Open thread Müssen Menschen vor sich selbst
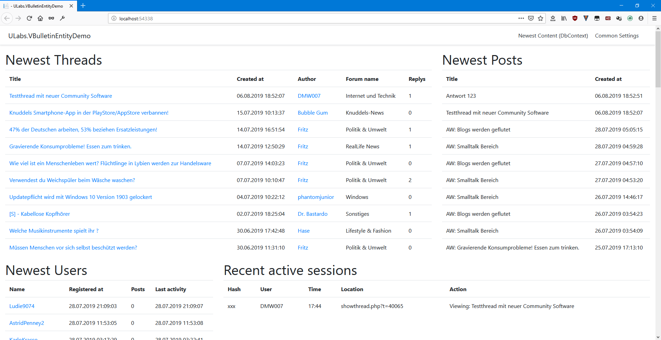This screenshot has height=340, width=661. click(x=73, y=248)
